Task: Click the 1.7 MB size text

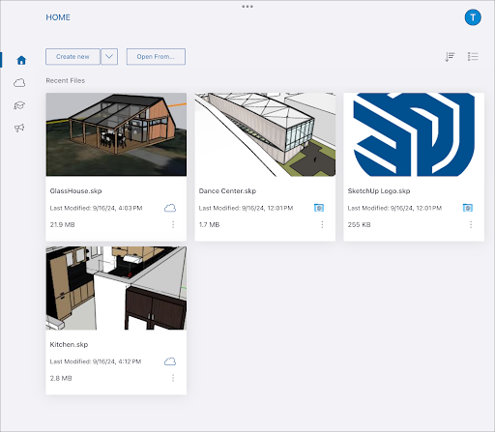Action: 209,224
